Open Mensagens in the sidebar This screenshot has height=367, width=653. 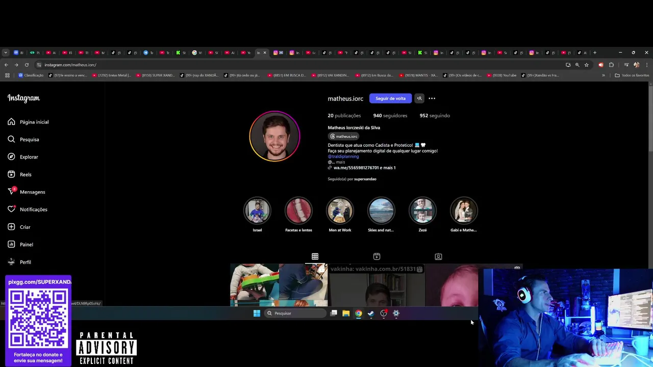27,192
